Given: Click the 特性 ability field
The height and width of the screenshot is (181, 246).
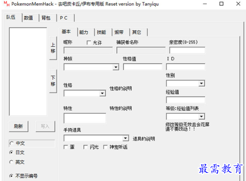Looking at the screenshot, I should point(85,118).
